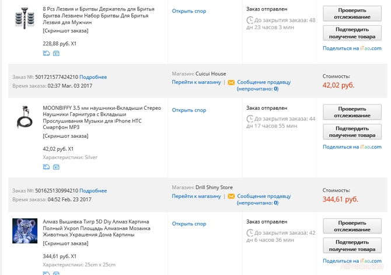The width and height of the screenshot is (391, 275).
Task: Open 'Подробнее' for order 501625130994210
Action: coord(93,190)
